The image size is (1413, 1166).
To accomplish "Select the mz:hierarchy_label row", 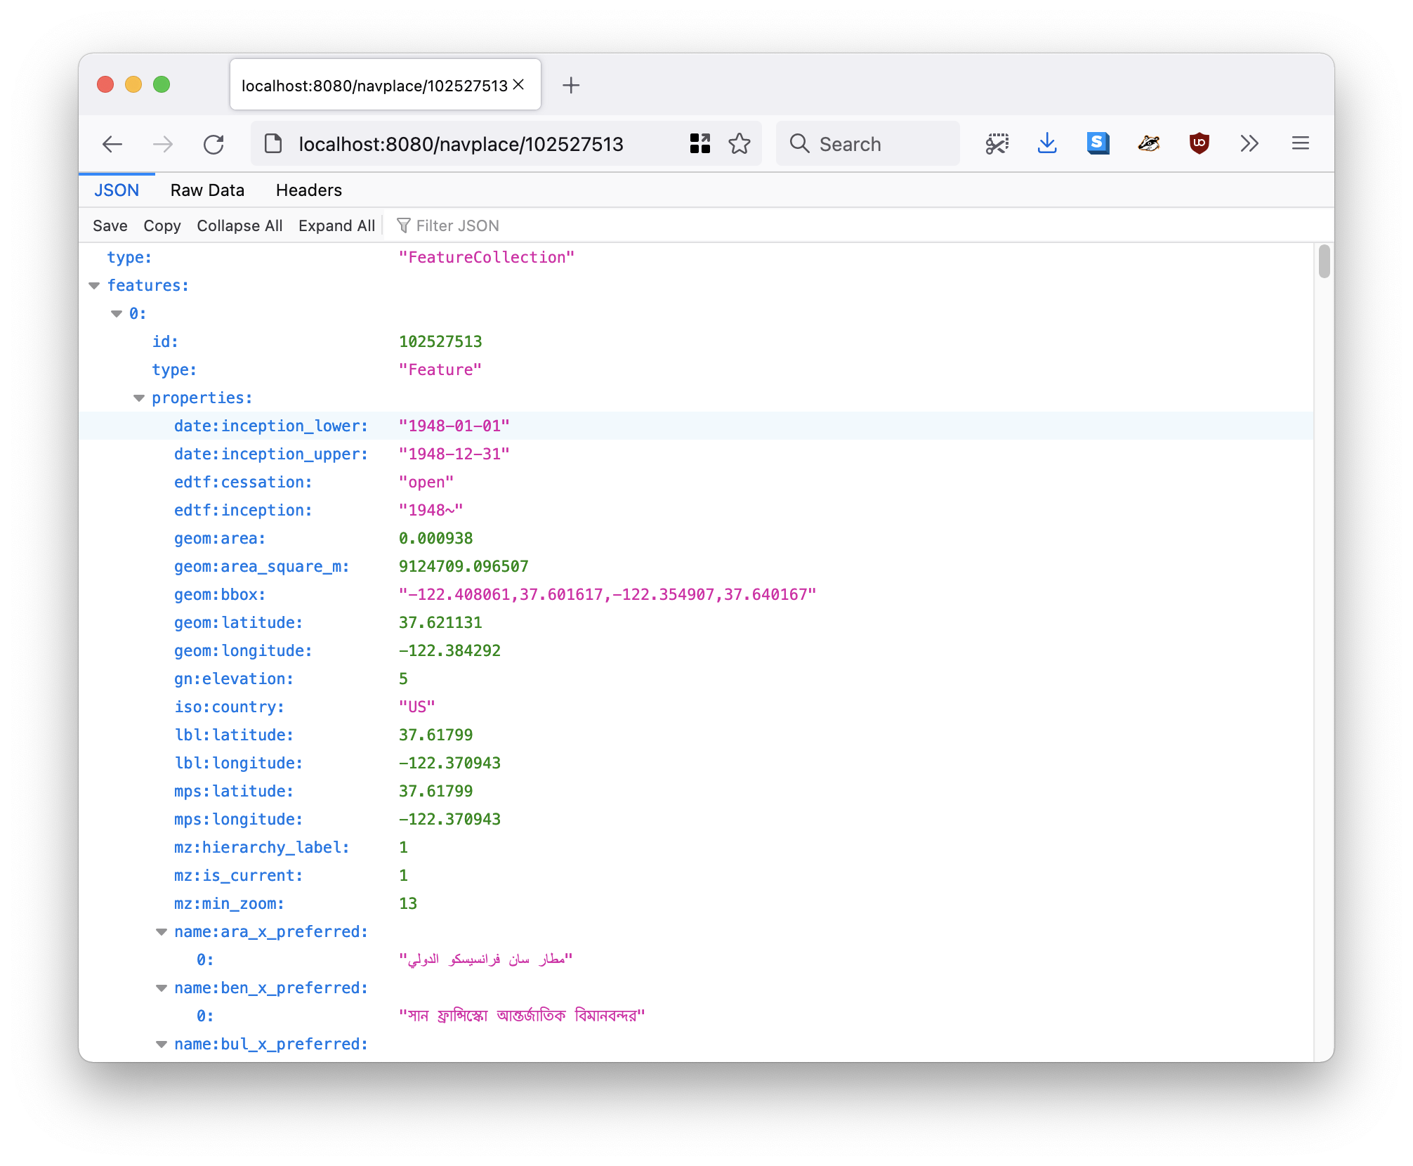I will click(x=696, y=847).
